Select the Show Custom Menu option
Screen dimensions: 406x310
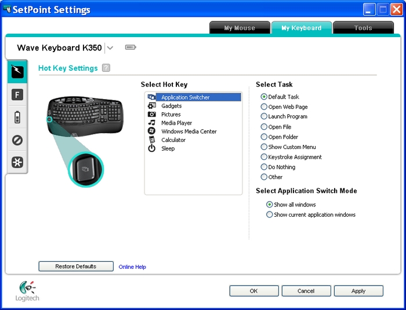tap(288, 147)
